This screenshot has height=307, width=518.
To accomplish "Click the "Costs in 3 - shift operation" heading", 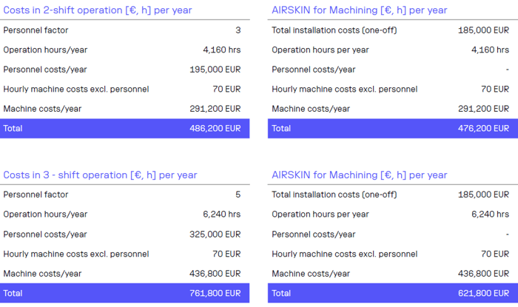I will pyautogui.click(x=100, y=175).
